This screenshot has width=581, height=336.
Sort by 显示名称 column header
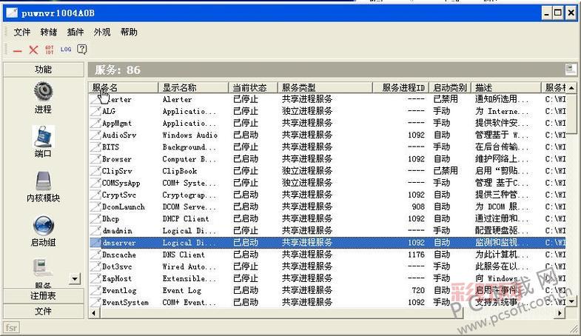coord(179,87)
